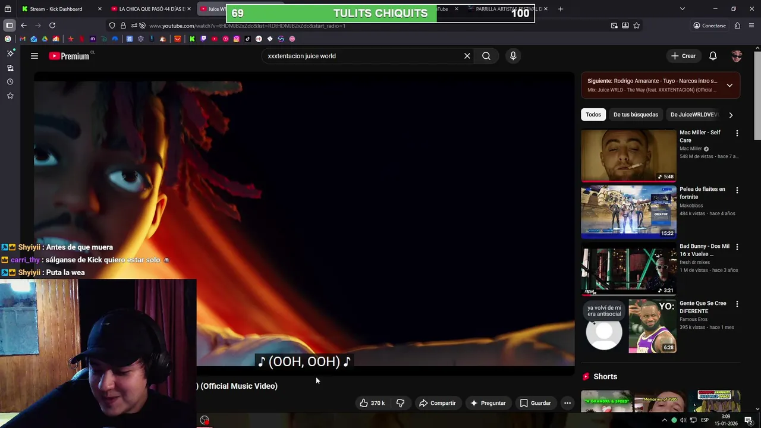Select the Todos filter chip
761x428 pixels.
tap(593, 115)
